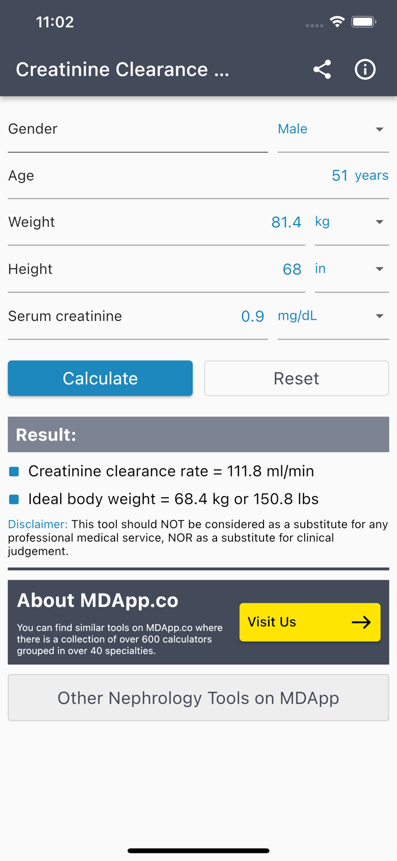Expand the Weight unit dropdown showing kg

379,222
